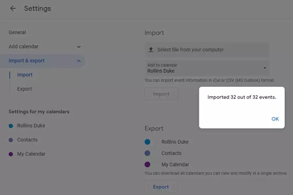
Task: Open Add calendar menu item
Action: (23, 46)
